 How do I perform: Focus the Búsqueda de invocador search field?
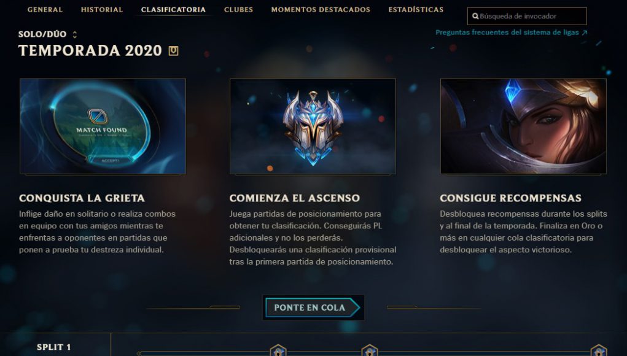[527, 17]
